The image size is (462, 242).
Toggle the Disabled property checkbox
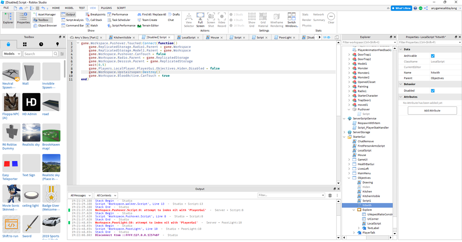[433, 90]
